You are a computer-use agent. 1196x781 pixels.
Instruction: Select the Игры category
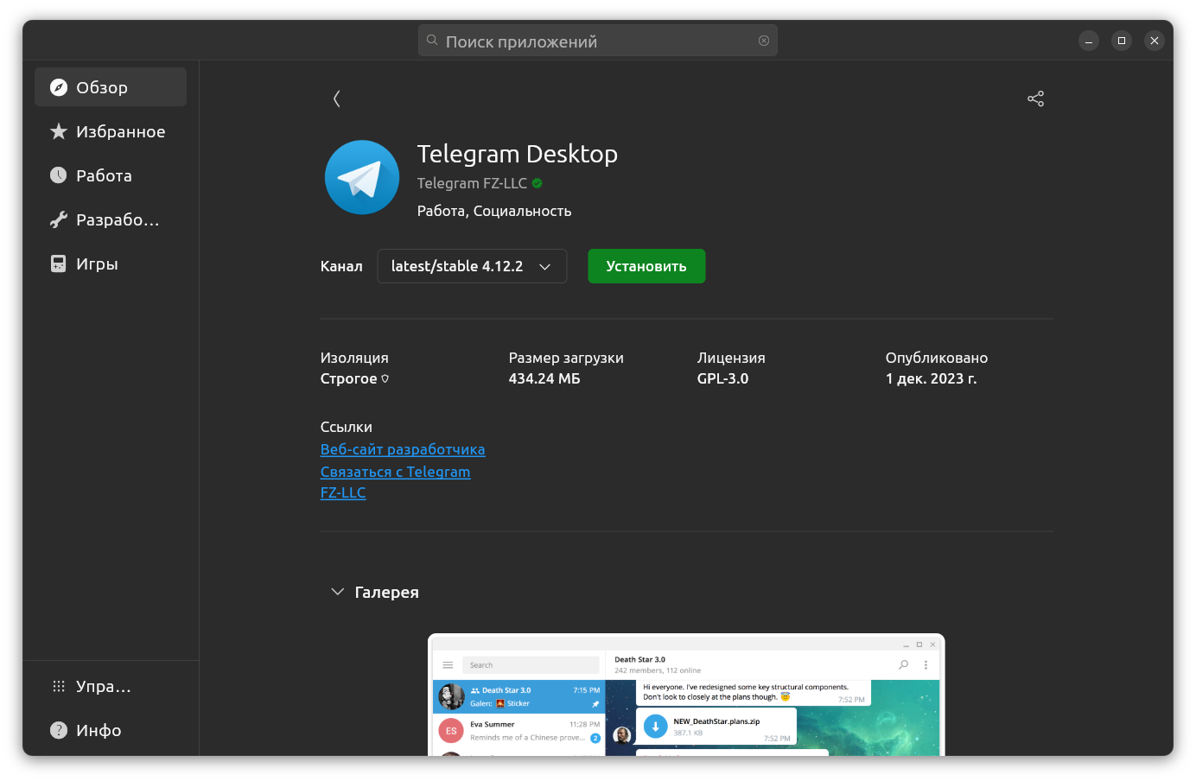tap(111, 264)
